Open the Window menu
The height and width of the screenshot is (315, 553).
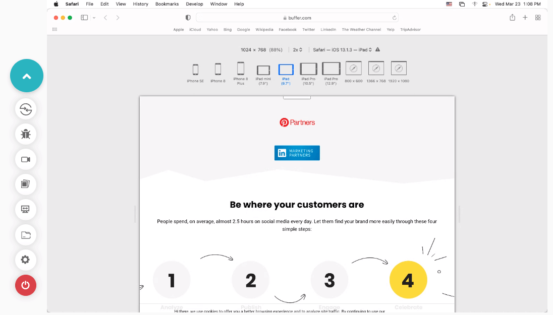(218, 4)
